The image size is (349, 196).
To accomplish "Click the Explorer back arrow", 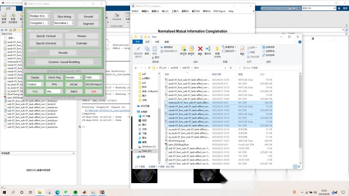I will click(136, 68).
